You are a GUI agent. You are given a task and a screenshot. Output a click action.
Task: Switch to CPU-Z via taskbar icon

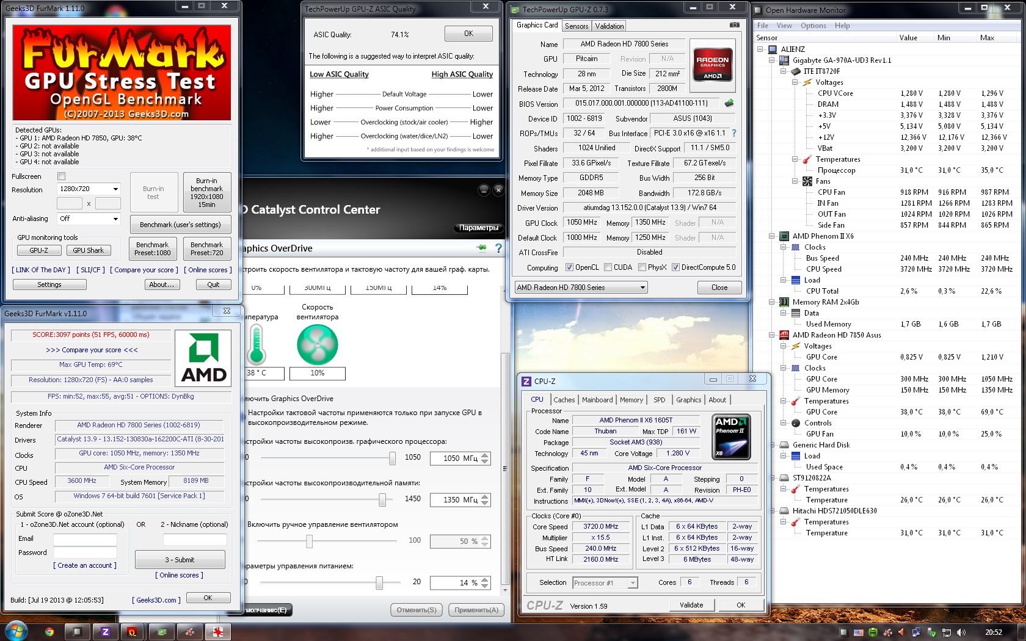[x=106, y=632]
